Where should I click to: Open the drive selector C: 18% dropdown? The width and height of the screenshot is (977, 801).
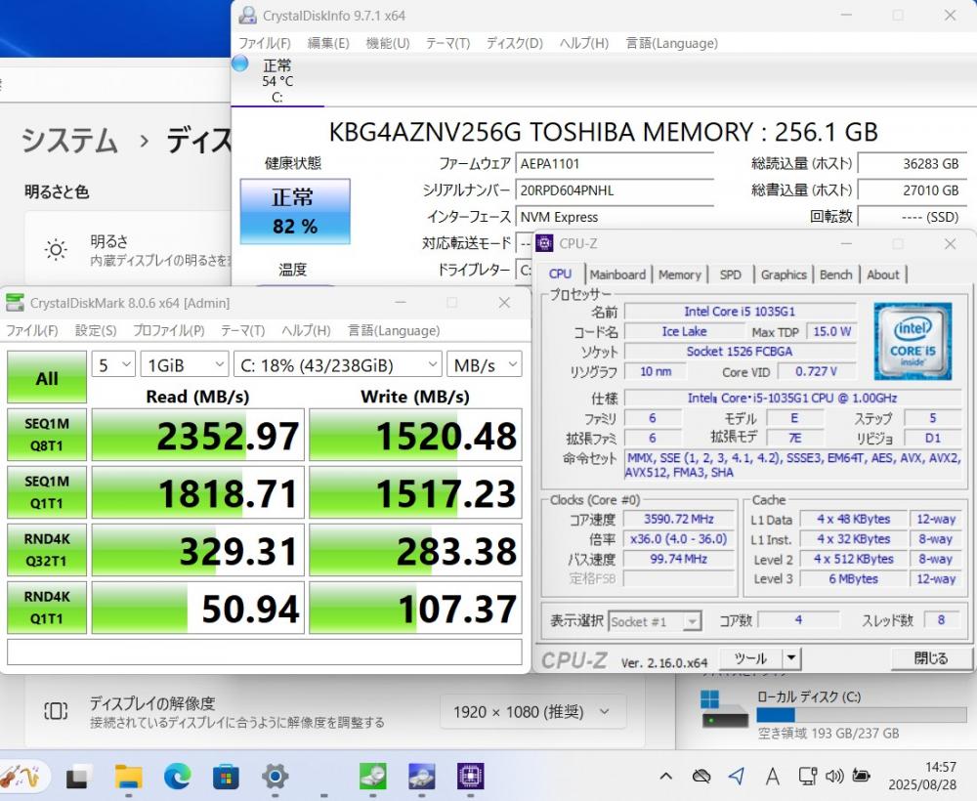pos(338,365)
